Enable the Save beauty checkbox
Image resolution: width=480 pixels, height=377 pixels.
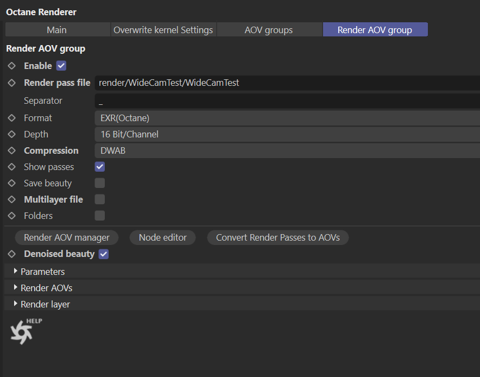pyautogui.click(x=100, y=183)
